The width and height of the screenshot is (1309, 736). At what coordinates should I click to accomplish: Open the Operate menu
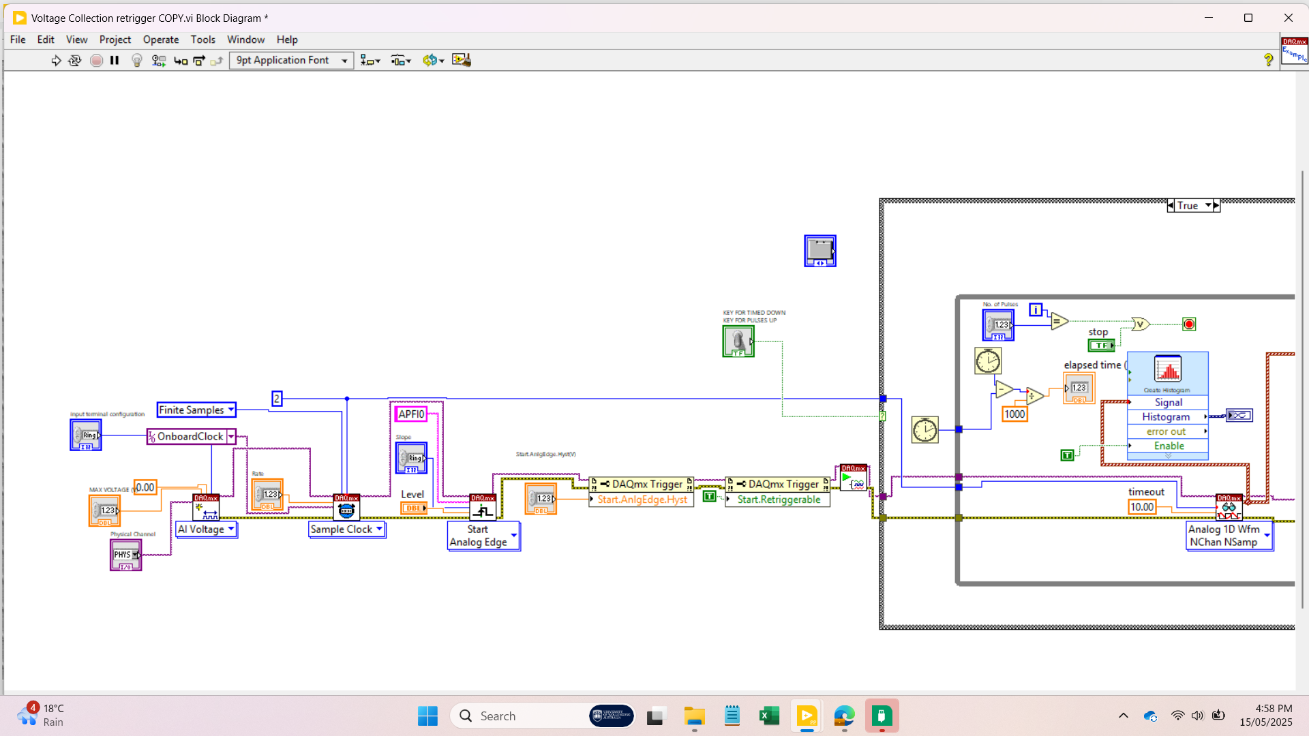[x=161, y=40]
